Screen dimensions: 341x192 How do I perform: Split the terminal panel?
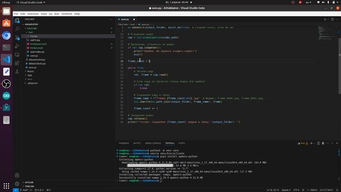[319, 143]
